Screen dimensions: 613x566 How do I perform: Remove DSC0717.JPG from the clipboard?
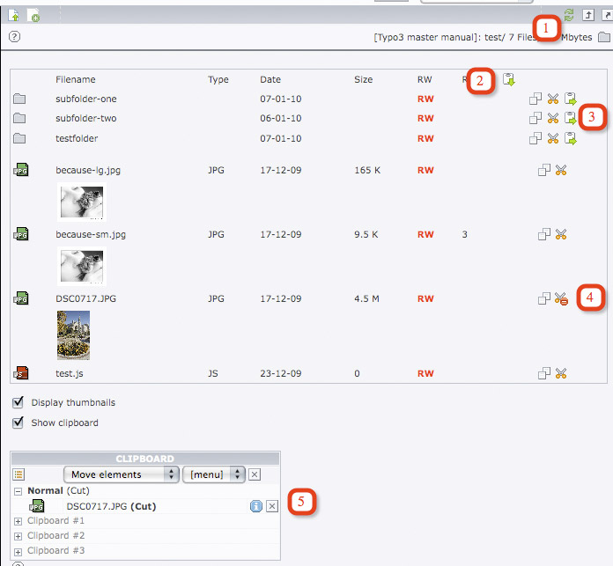tap(272, 506)
